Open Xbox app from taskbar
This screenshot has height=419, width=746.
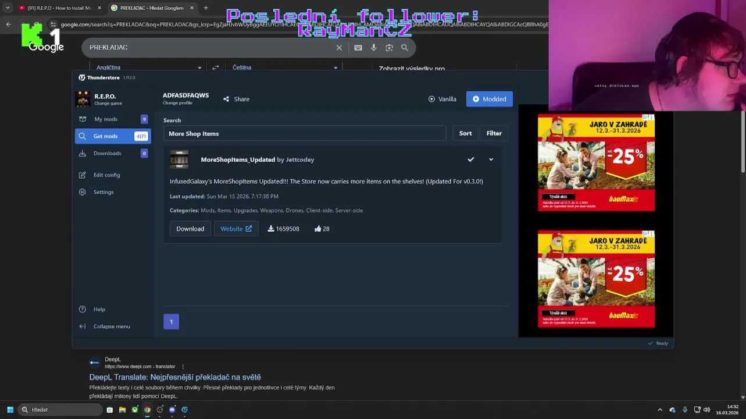[134, 410]
